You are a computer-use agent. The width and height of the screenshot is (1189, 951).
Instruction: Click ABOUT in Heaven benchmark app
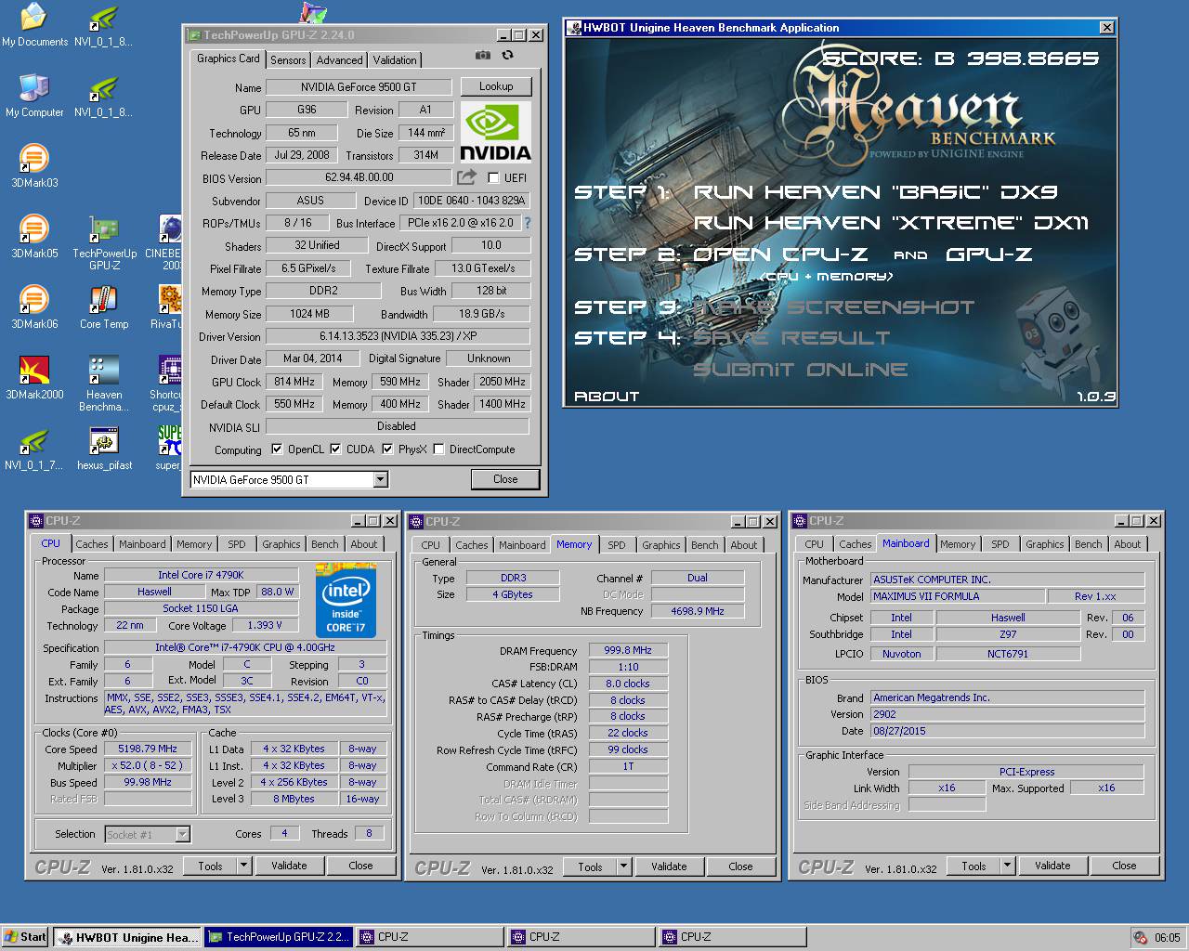607,397
